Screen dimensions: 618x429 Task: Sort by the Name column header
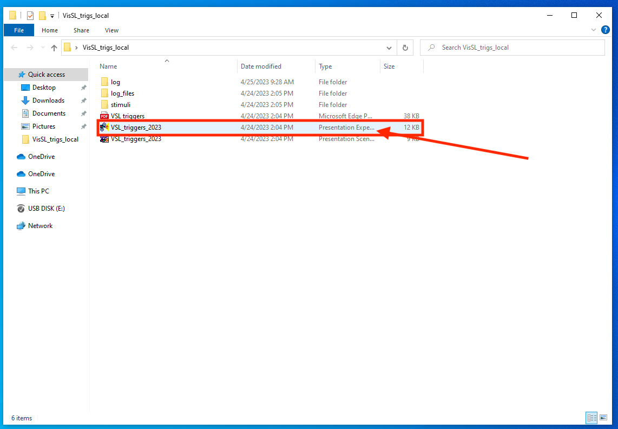[x=108, y=66]
